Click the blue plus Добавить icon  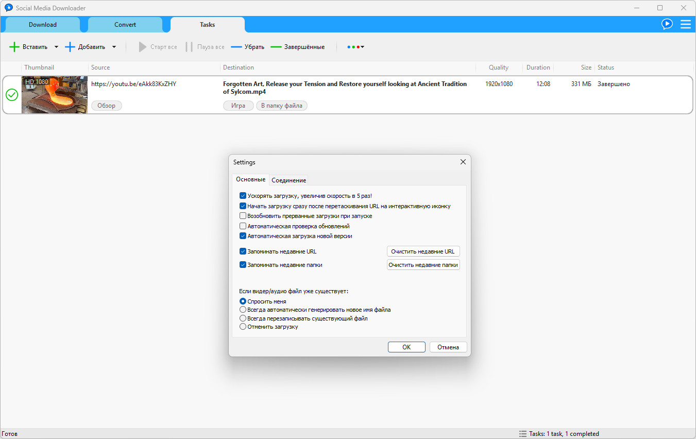click(x=70, y=47)
